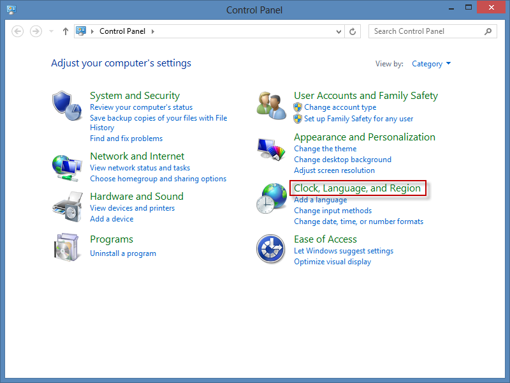The height and width of the screenshot is (383, 510).
Task: Select the Programs disc box icon
Action: [66, 246]
